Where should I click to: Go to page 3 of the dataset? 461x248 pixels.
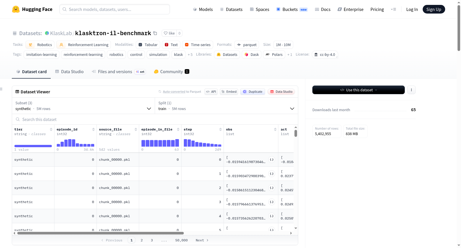coord(152,240)
